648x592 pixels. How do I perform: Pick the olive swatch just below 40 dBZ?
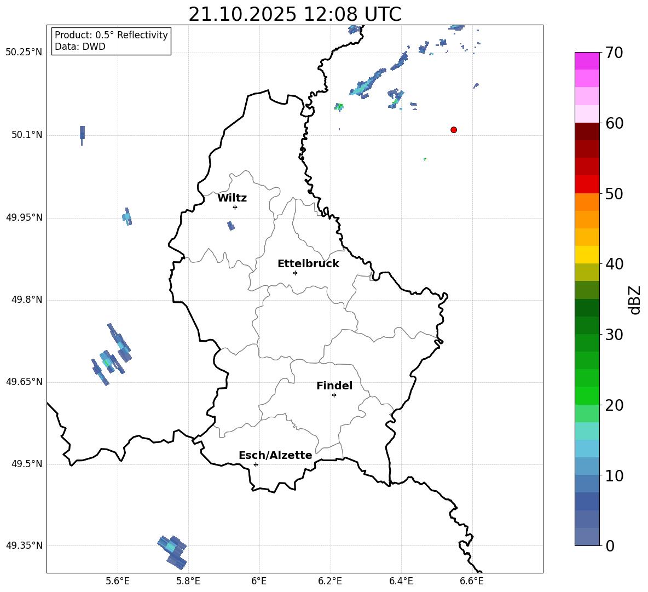[587, 272]
